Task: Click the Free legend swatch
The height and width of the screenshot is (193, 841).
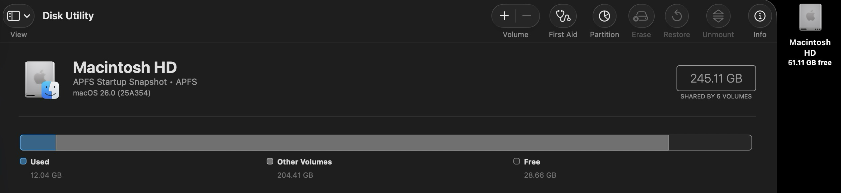Action: click(x=516, y=161)
